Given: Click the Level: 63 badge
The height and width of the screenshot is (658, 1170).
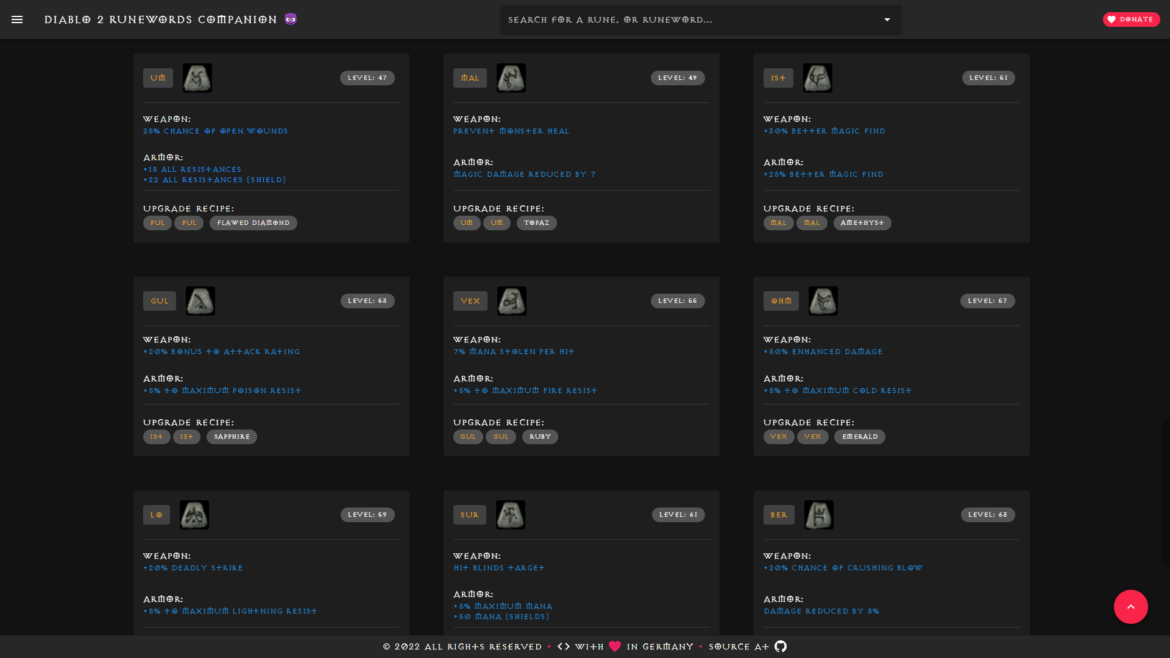Looking at the screenshot, I should pyautogui.click(x=988, y=515).
